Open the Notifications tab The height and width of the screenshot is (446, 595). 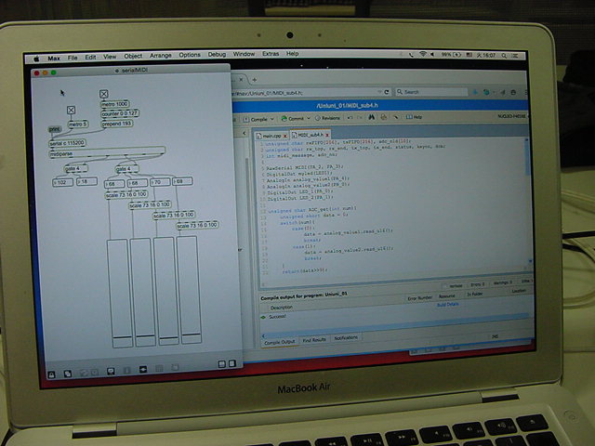pyautogui.click(x=346, y=337)
